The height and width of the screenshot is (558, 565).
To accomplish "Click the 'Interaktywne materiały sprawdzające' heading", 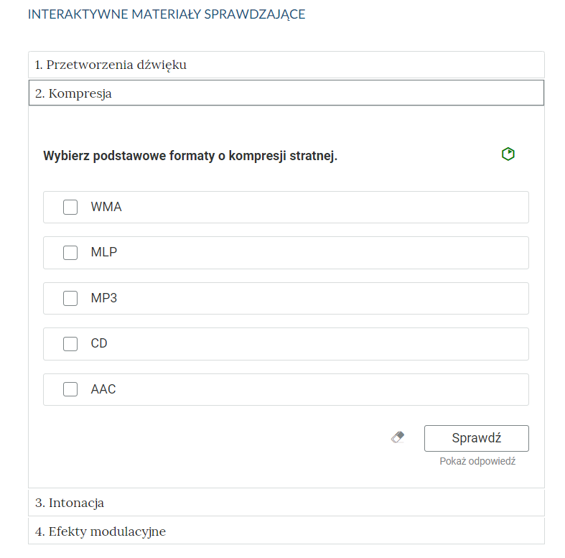I will [x=167, y=14].
